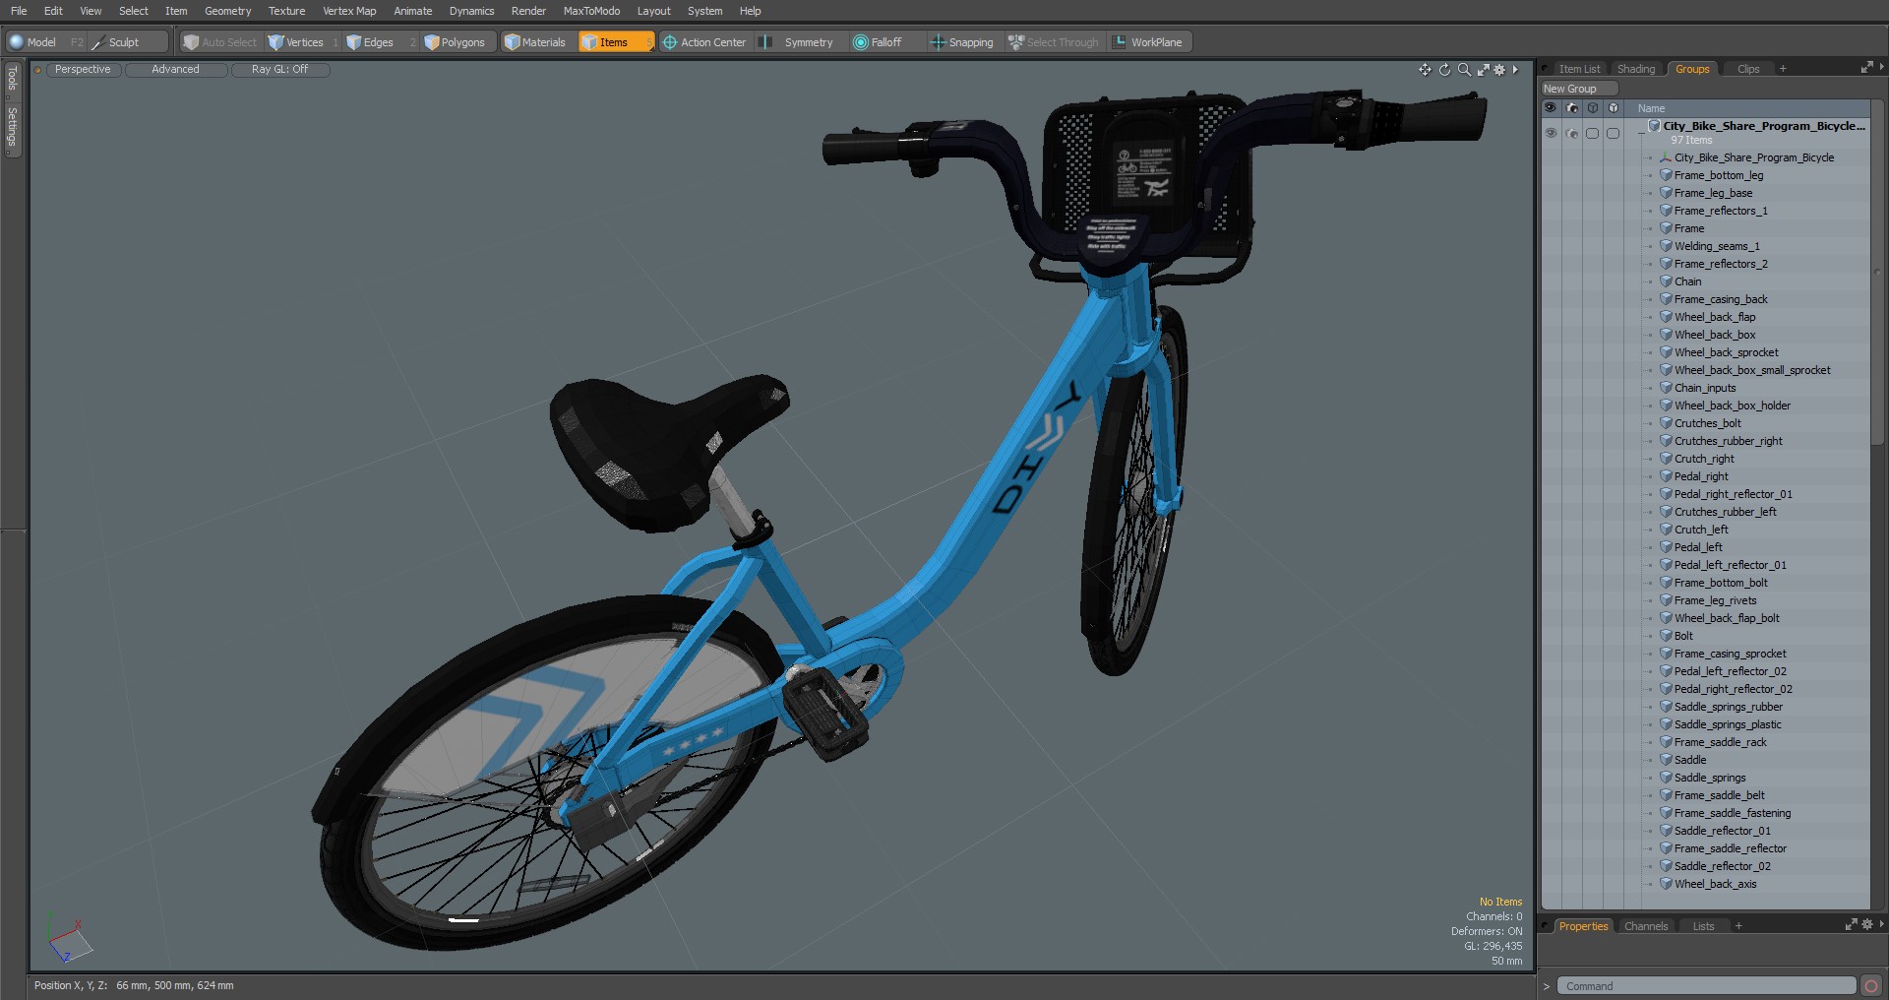Click the record icon beside Command field
This screenshot has height=1000, width=1889.
click(1870, 986)
